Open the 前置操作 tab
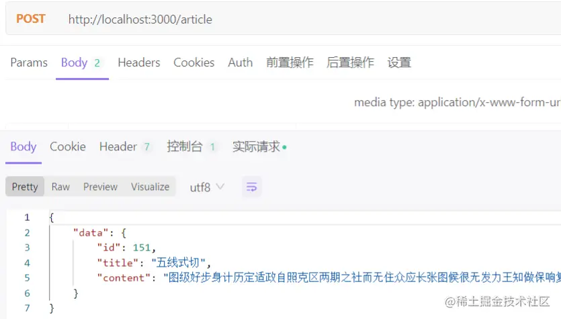Viewport: 561px width, 319px height. point(290,62)
